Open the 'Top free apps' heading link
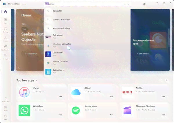174x123 pixels. (x=26, y=80)
